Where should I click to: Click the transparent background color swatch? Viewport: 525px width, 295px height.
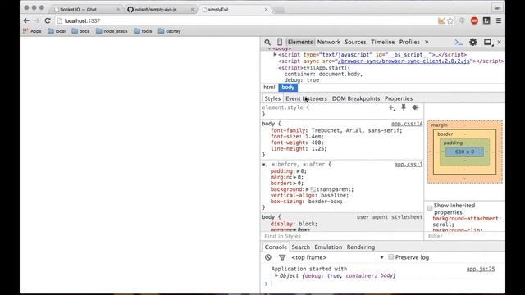pos(313,189)
